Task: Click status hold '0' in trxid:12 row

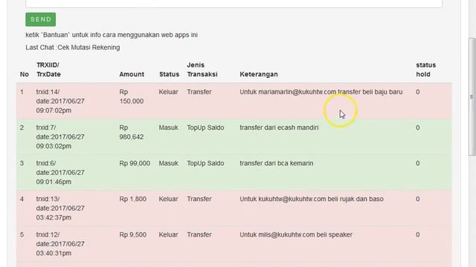Action: [418, 234]
